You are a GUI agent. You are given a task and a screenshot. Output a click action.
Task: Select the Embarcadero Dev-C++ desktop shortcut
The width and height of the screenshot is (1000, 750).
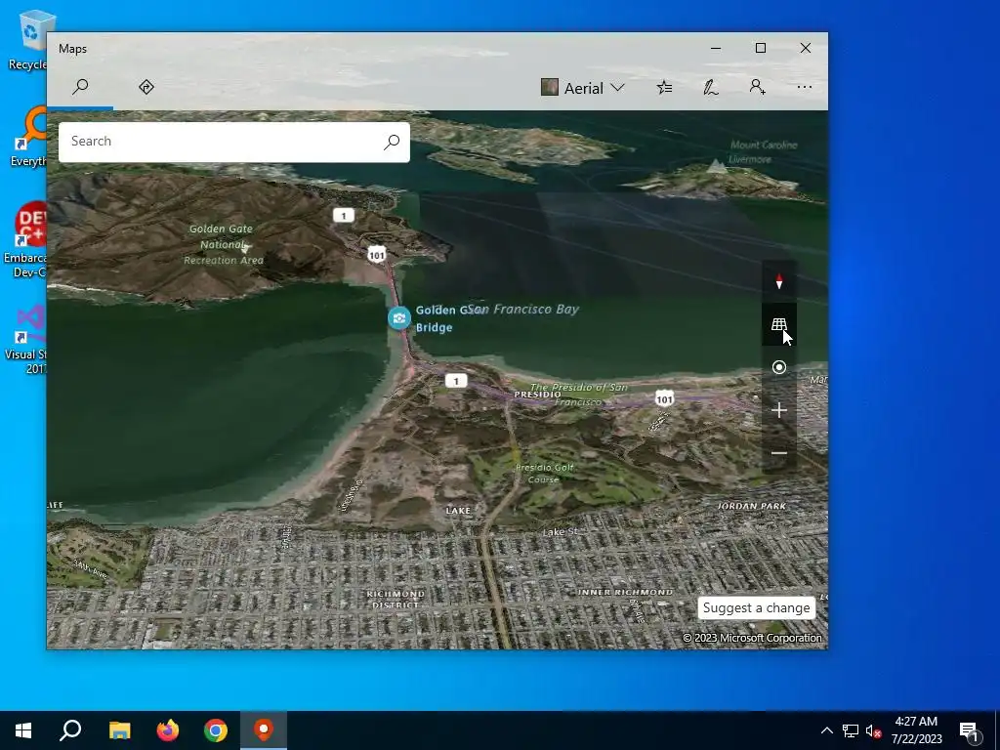(x=26, y=240)
